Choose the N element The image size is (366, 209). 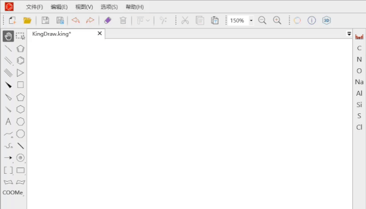point(359,60)
